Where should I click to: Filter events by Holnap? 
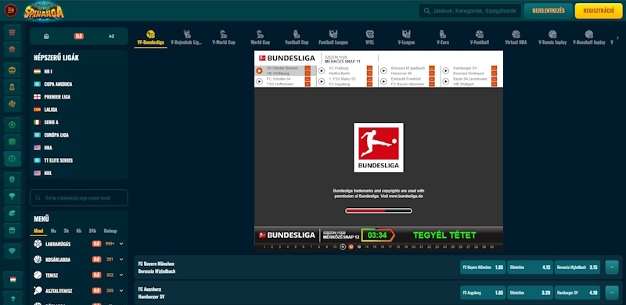coord(110,231)
